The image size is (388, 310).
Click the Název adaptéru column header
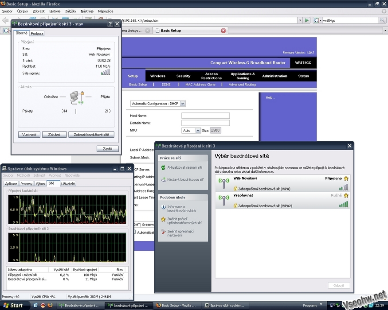click(x=27, y=270)
